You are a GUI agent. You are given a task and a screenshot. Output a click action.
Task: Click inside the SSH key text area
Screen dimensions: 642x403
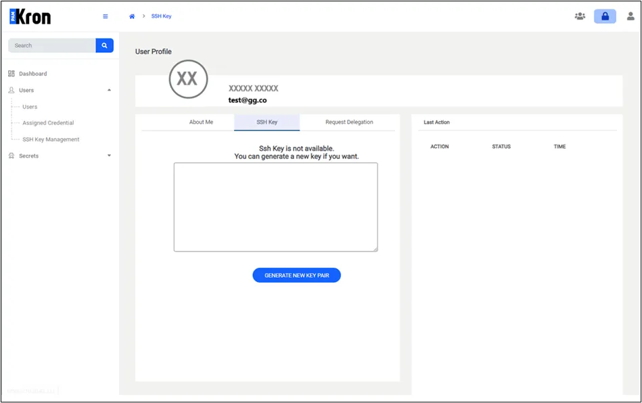[x=275, y=207]
